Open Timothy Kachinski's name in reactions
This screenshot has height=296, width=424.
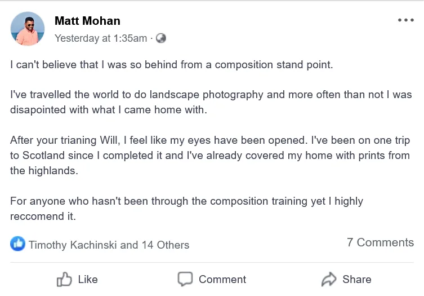(x=73, y=245)
